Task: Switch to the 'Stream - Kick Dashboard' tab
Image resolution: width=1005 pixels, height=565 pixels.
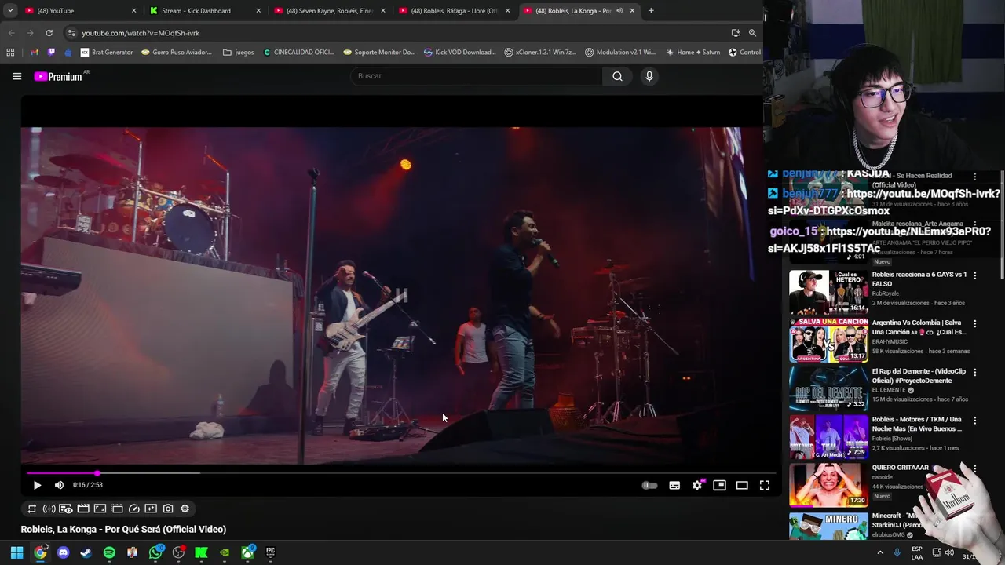Action: pyautogui.click(x=204, y=11)
